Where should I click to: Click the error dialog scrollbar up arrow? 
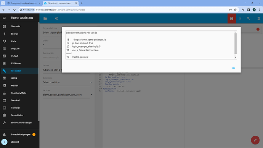pyautogui.click(x=236, y=32)
